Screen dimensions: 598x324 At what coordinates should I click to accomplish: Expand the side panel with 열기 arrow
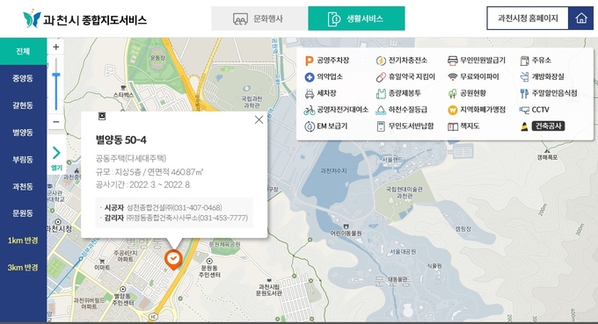56,158
